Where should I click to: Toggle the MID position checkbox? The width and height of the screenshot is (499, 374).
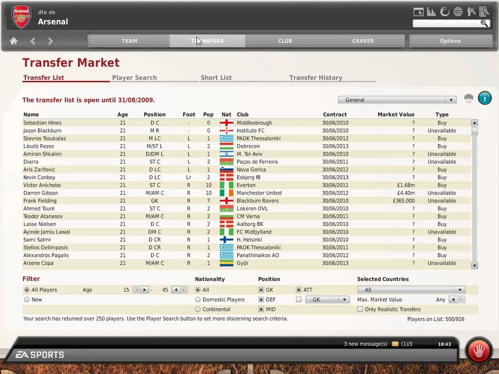[261, 309]
